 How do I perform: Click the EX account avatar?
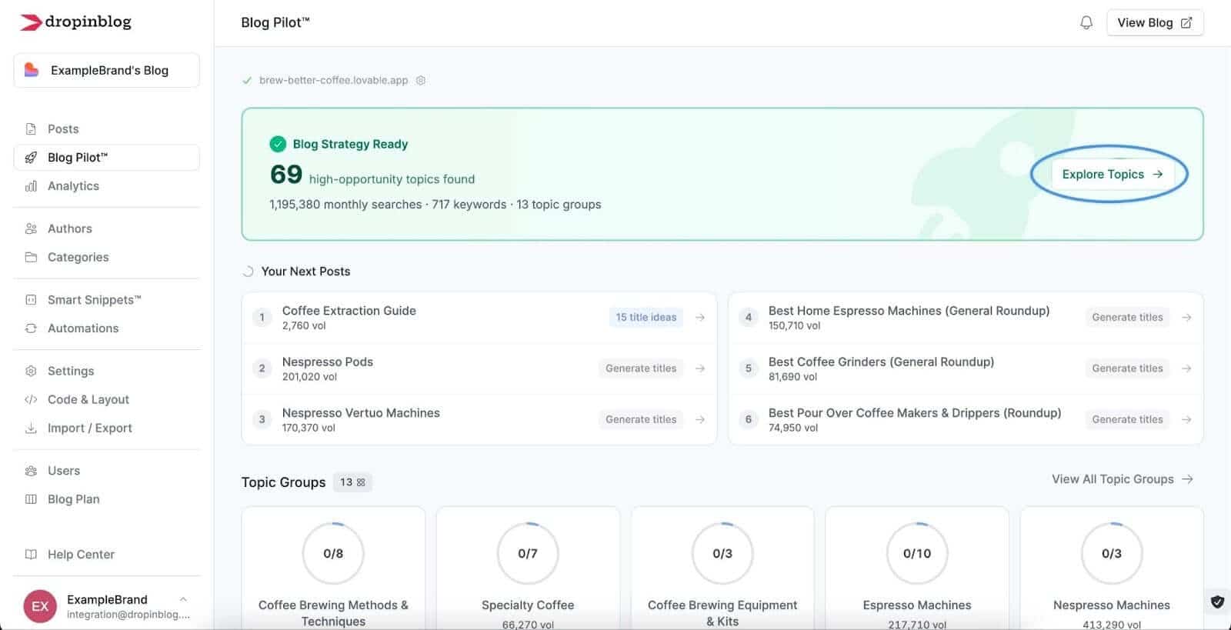point(40,606)
